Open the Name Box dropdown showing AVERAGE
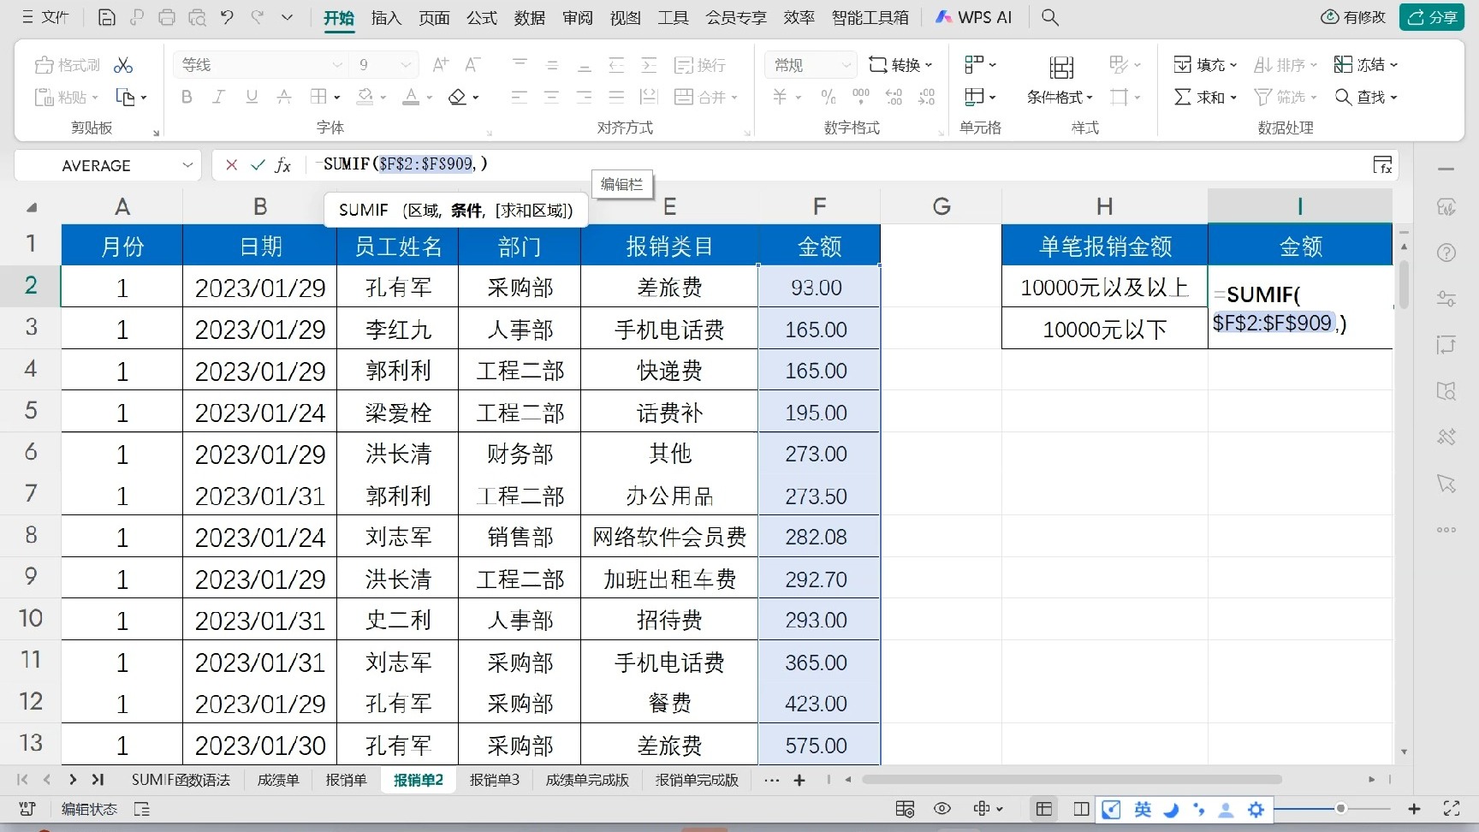Image resolution: width=1479 pixels, height=832 pixels. click(187, 165)
